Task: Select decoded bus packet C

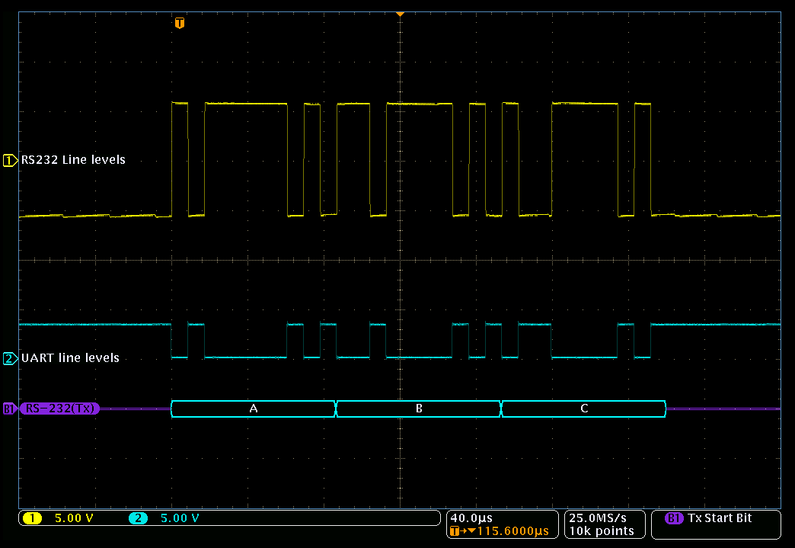Action: (584, 409)
